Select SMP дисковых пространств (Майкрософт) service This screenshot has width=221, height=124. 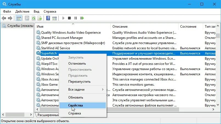tap(73, 43)
